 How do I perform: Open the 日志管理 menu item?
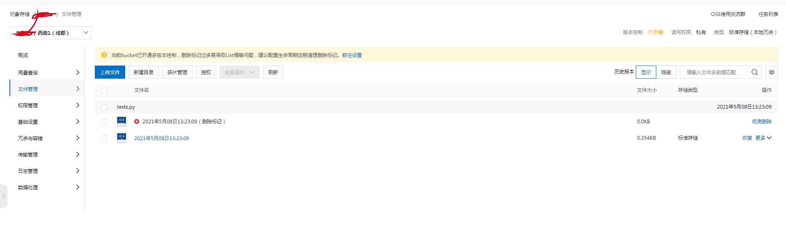coord(28,171)
